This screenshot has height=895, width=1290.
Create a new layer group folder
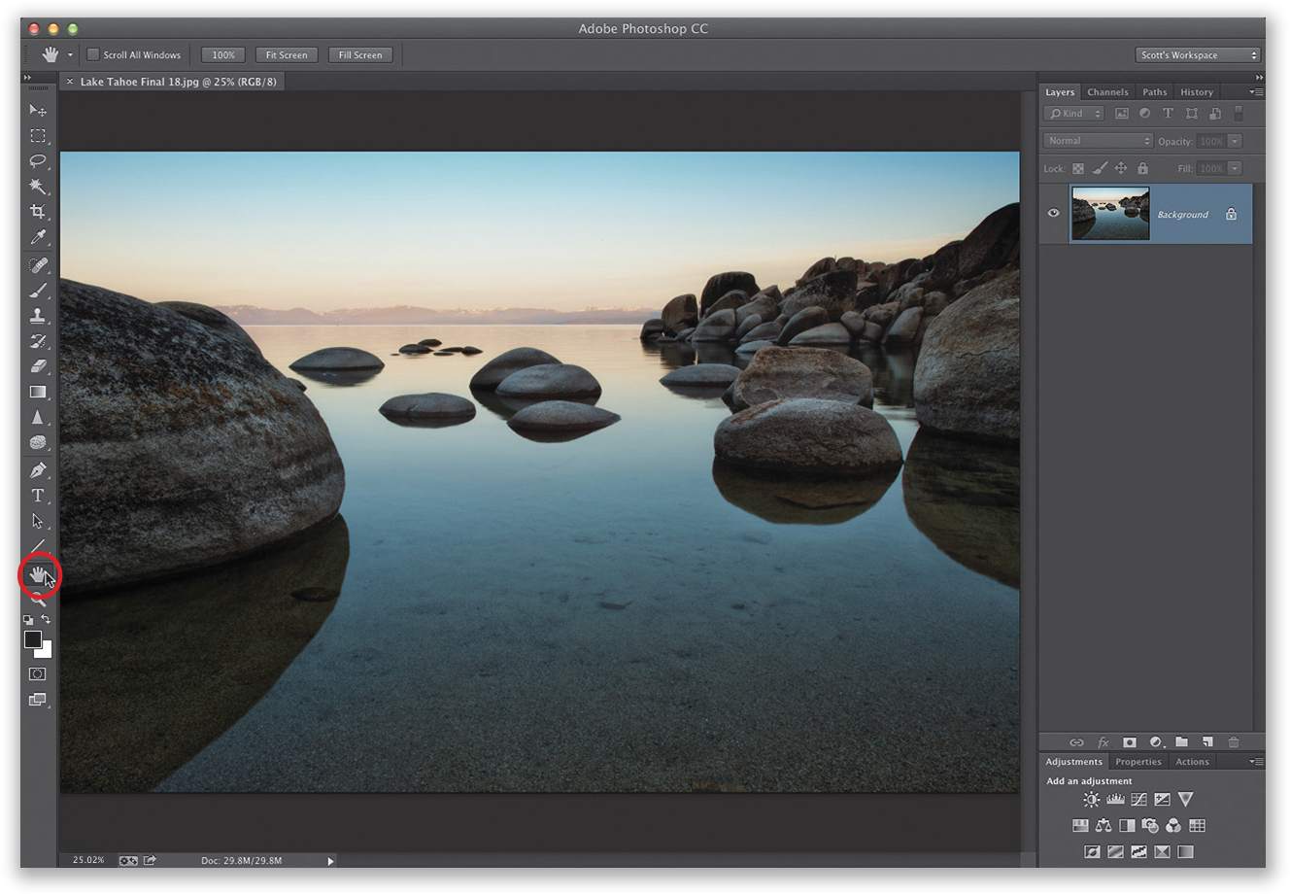tap(1182, 742)
